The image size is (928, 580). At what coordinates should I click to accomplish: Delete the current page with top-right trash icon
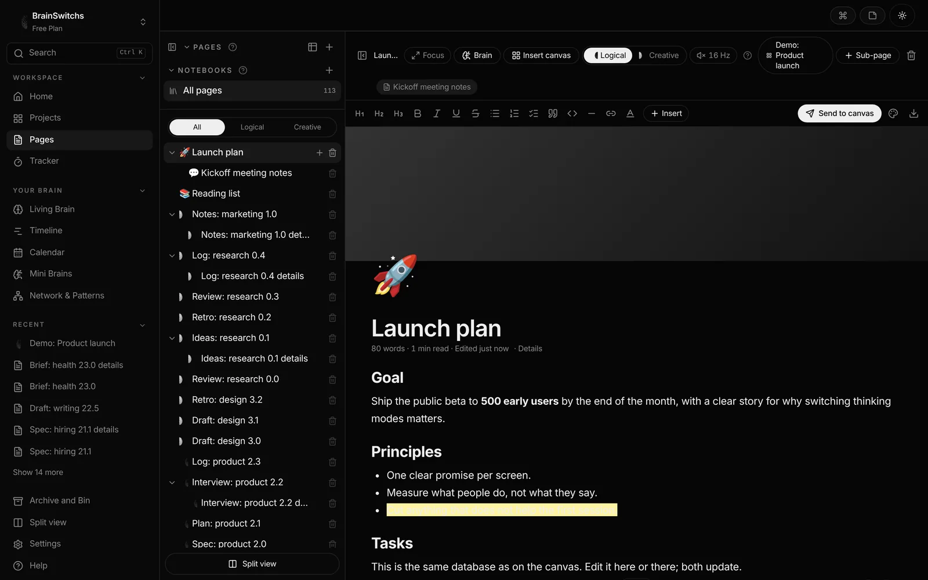pos(911,56)
